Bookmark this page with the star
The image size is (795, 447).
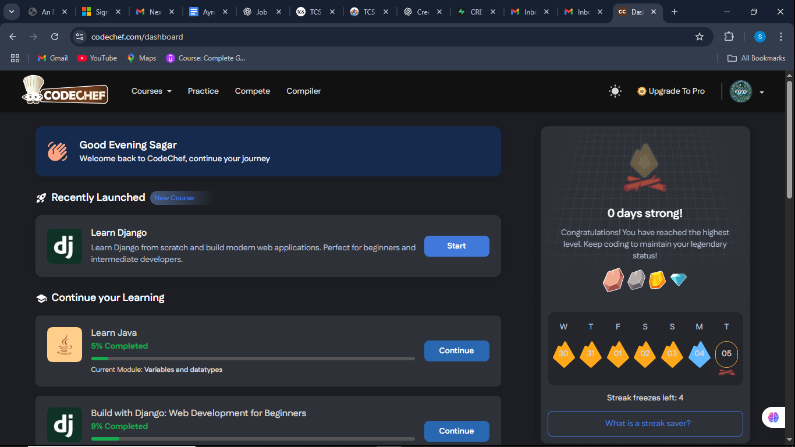(x=700, y=37)
